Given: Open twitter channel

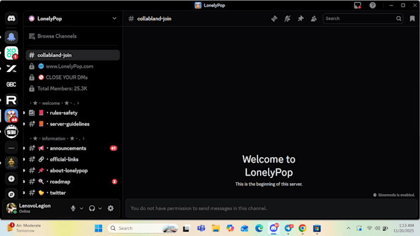Looking at the screenshot, I should [73, 193].
